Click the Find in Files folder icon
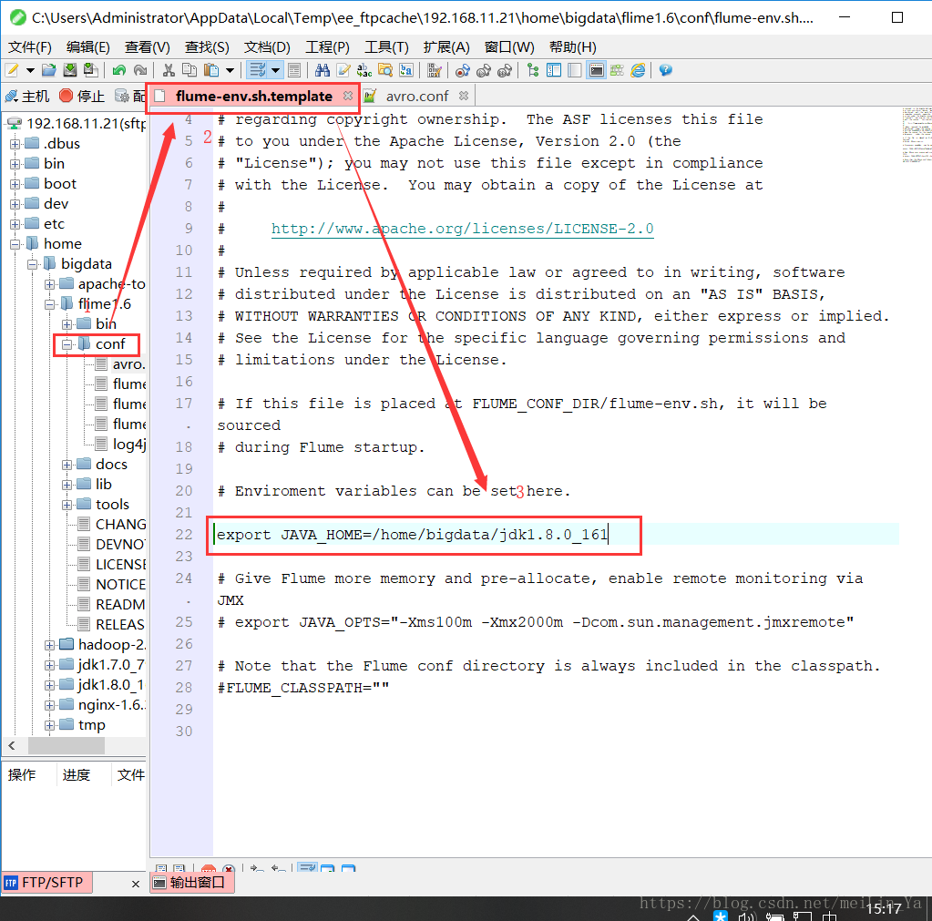Screen dimensions: 932x921 385,71
